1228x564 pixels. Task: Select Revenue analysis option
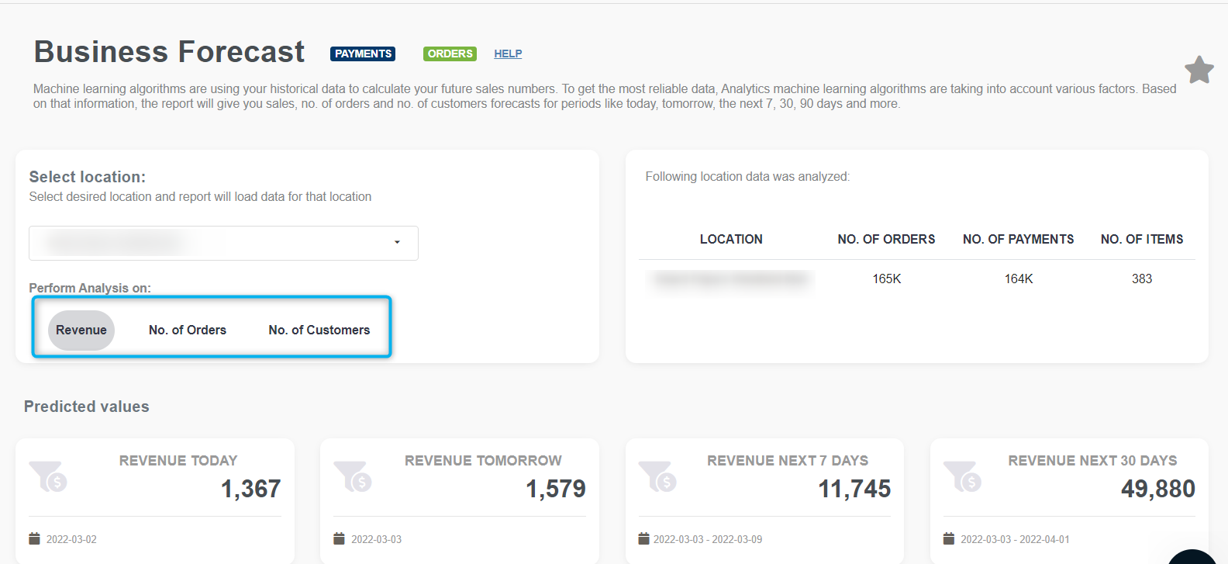tap(81, 330)
